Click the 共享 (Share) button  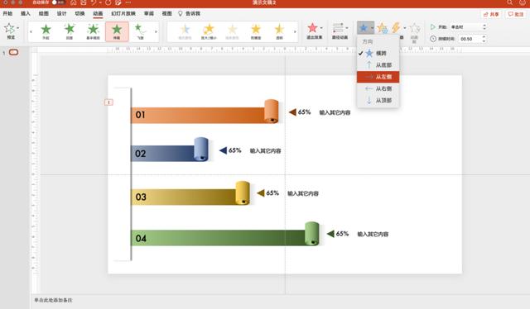pos(491,14)
